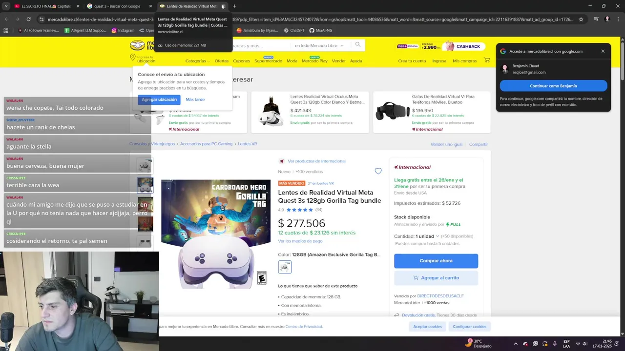The image size is (625, 351).
Task: Select 128GB Gorilla Tag color swatch
Action: tap(285, 267)
